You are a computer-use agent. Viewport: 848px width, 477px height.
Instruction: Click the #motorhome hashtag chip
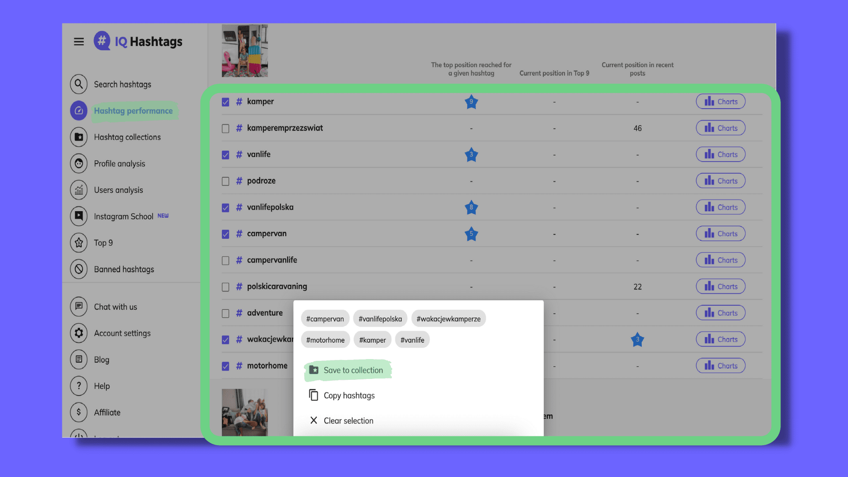point(326,340)
